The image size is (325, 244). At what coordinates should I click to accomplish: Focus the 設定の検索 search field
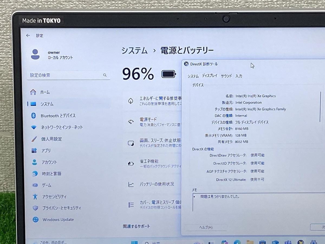[69, 75]
